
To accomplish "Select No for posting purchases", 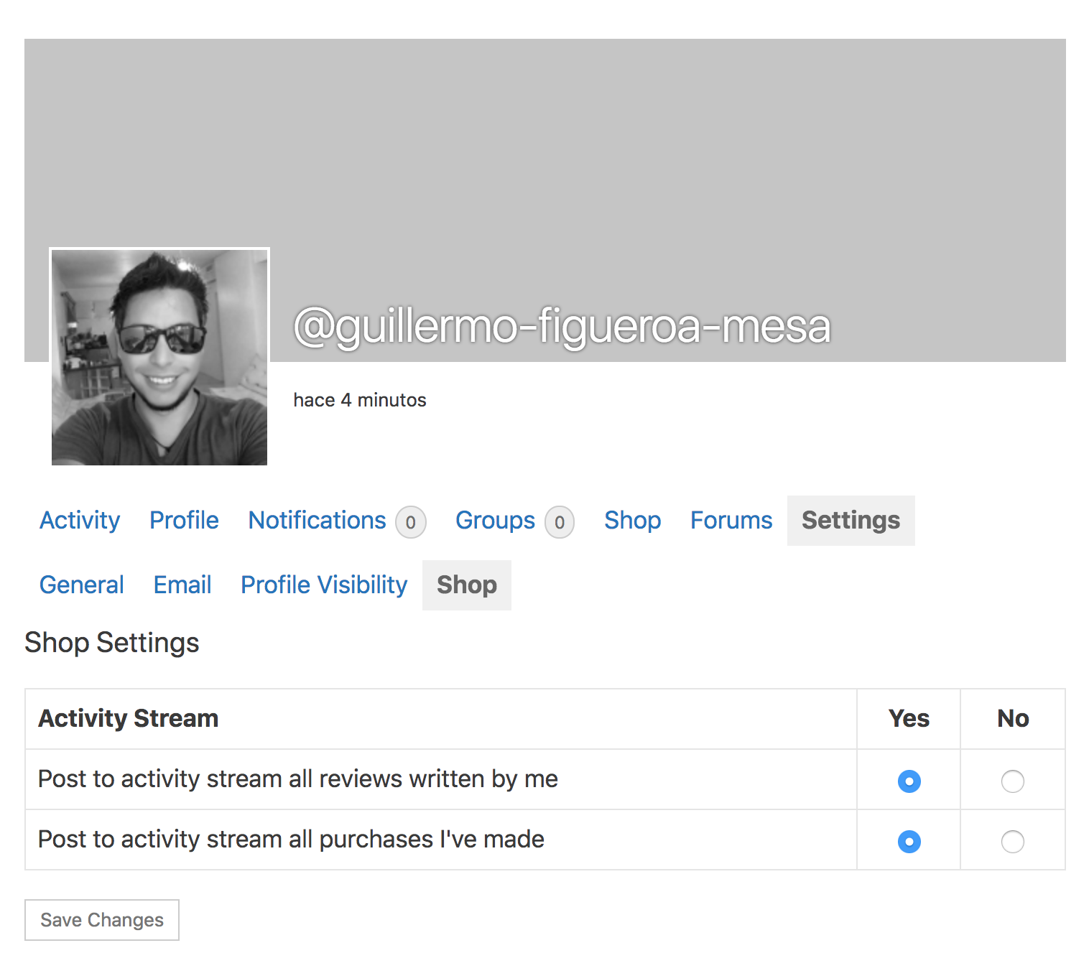I will coord(1012,841).
